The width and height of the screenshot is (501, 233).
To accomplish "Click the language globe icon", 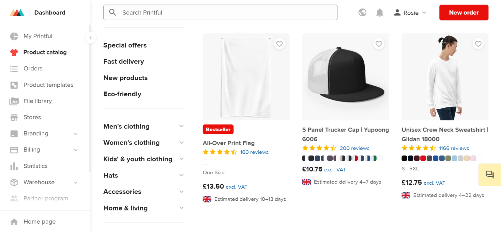I will (362, 12).
